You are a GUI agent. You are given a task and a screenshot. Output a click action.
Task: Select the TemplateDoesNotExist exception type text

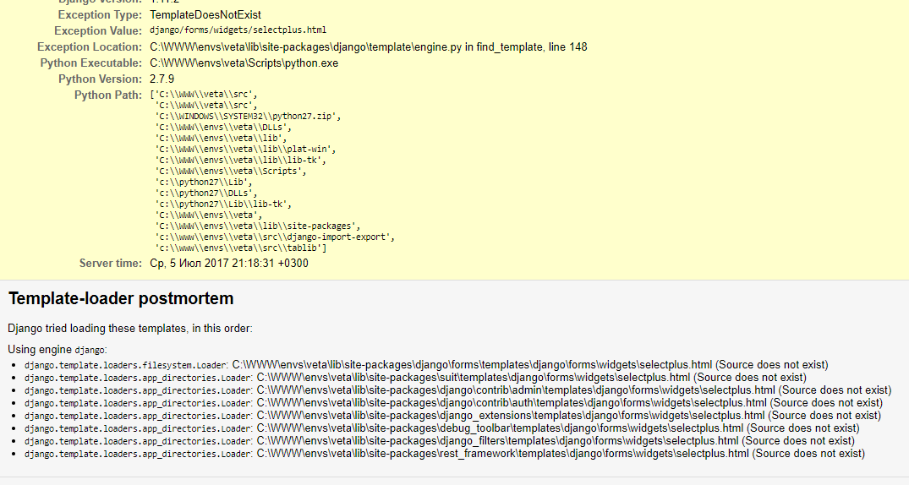tap(205, 15)
